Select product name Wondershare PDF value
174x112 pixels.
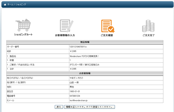(x=84, y=56)
